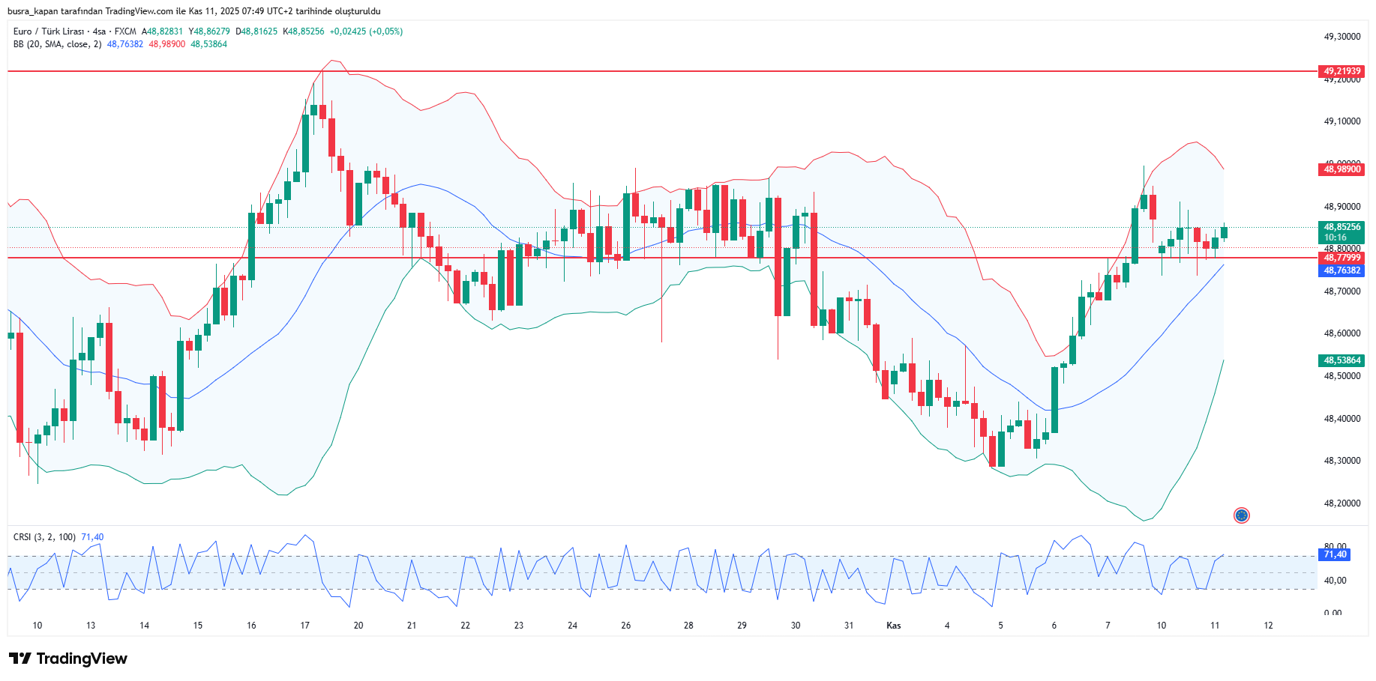Open the BB (20, SMA, close, 2) legend
1376x681 pixels.
tap(57, 44)
